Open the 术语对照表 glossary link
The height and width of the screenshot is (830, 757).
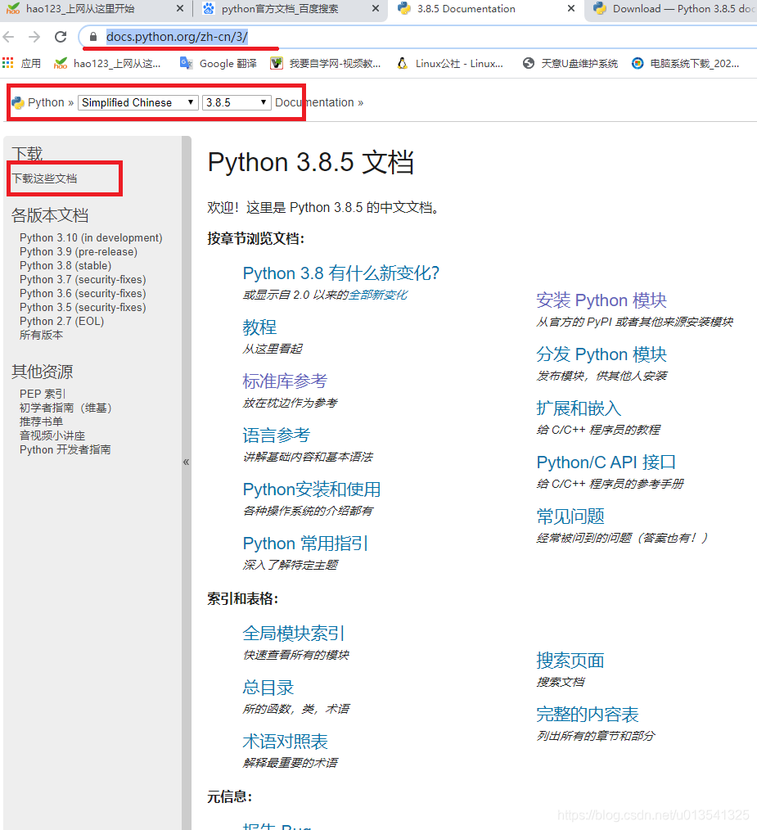point(285,741)
